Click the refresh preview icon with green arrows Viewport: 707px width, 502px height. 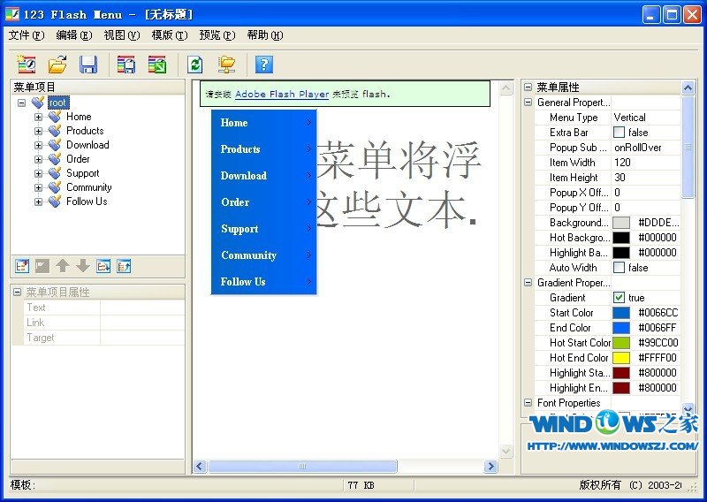(x=195, y=65)
